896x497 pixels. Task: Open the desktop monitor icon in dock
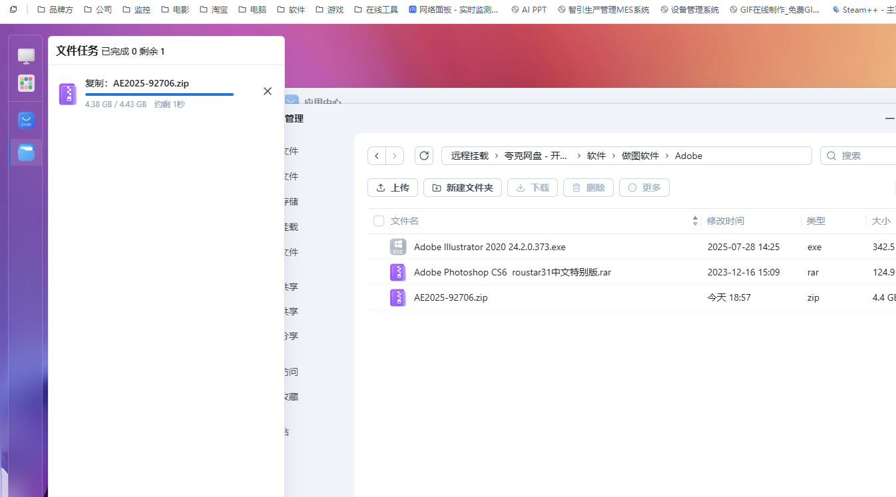pos(26,56)
